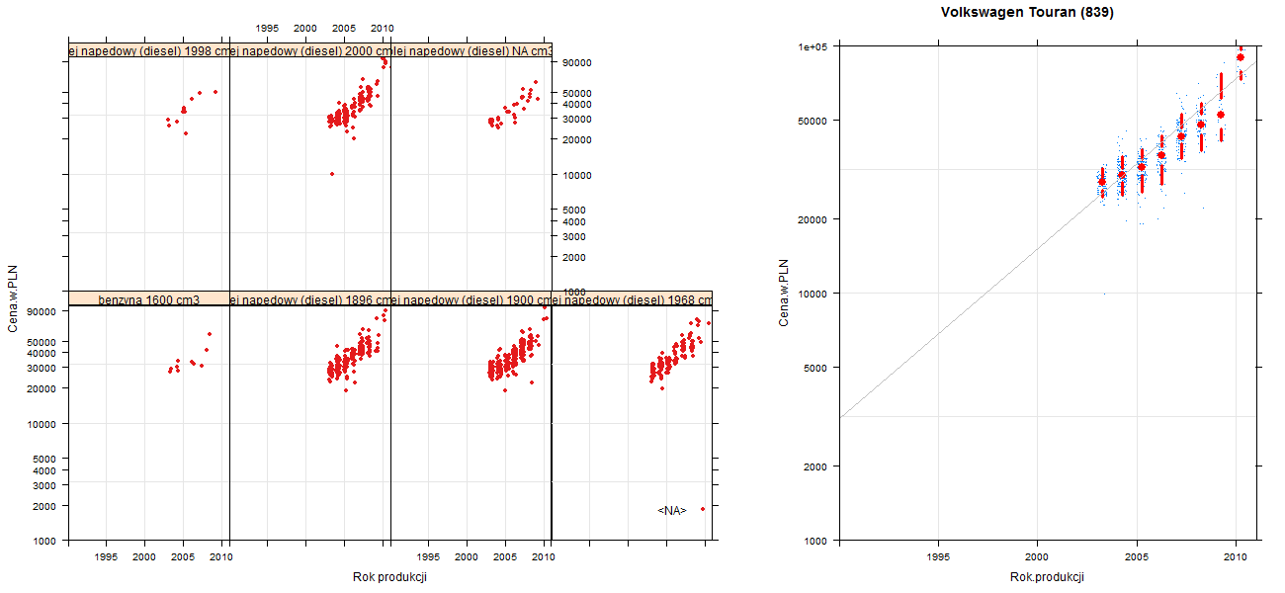
Task: Click the "1995" tick label on the Touran plot x-axis
Action: pyautogui.click(x=938, y=557)
